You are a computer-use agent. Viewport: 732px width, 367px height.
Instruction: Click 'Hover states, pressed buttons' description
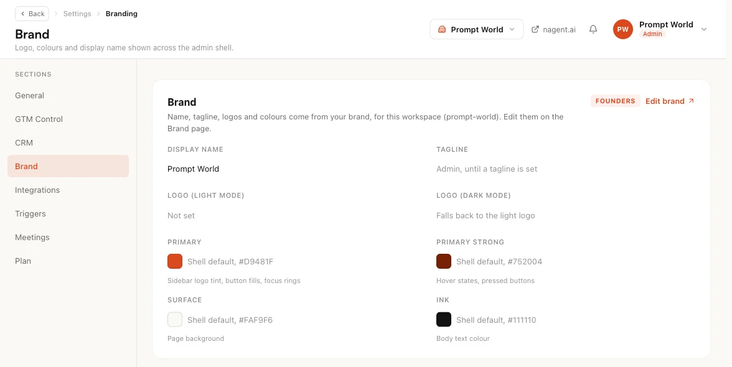click(486, 281)
